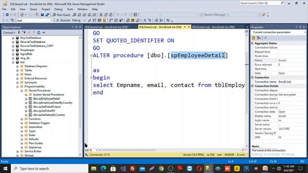Click the Increase Indent icon
This screenshot has width=308, height=173.
pyautogui.click(x=161, y=20)
